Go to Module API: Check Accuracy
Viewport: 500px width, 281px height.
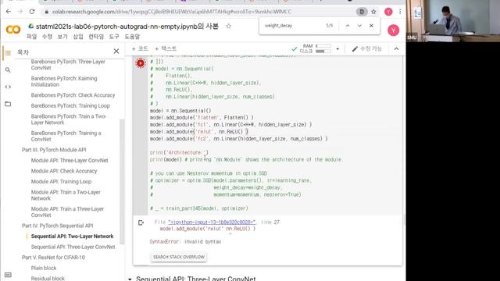[64, 171]
